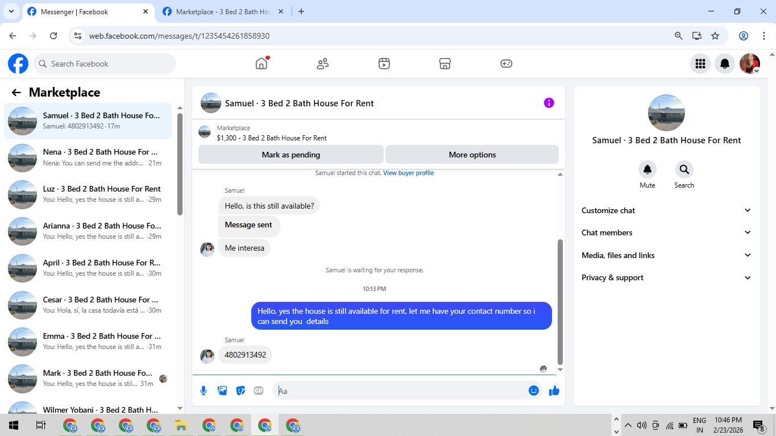This screenshot has width=776, height=436.
Task: Open Arianna's conversation in list
Action: (x=88, y=231)
